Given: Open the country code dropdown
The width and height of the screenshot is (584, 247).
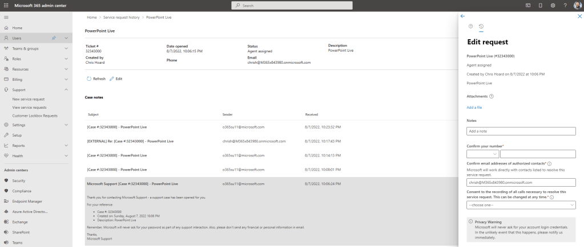Looking at the screenshot, I should (x=482, y=154).
